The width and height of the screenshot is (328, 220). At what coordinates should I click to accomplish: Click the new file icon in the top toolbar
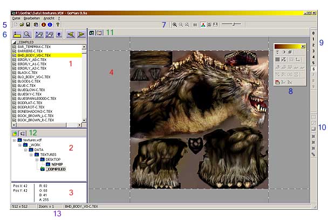point(16,25)
